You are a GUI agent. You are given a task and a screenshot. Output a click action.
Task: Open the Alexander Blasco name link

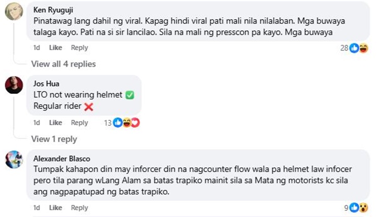(x=62, y=159)
